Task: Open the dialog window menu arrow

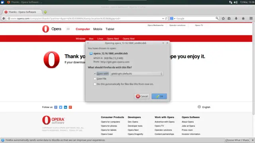Action: [x=88, y=43]
